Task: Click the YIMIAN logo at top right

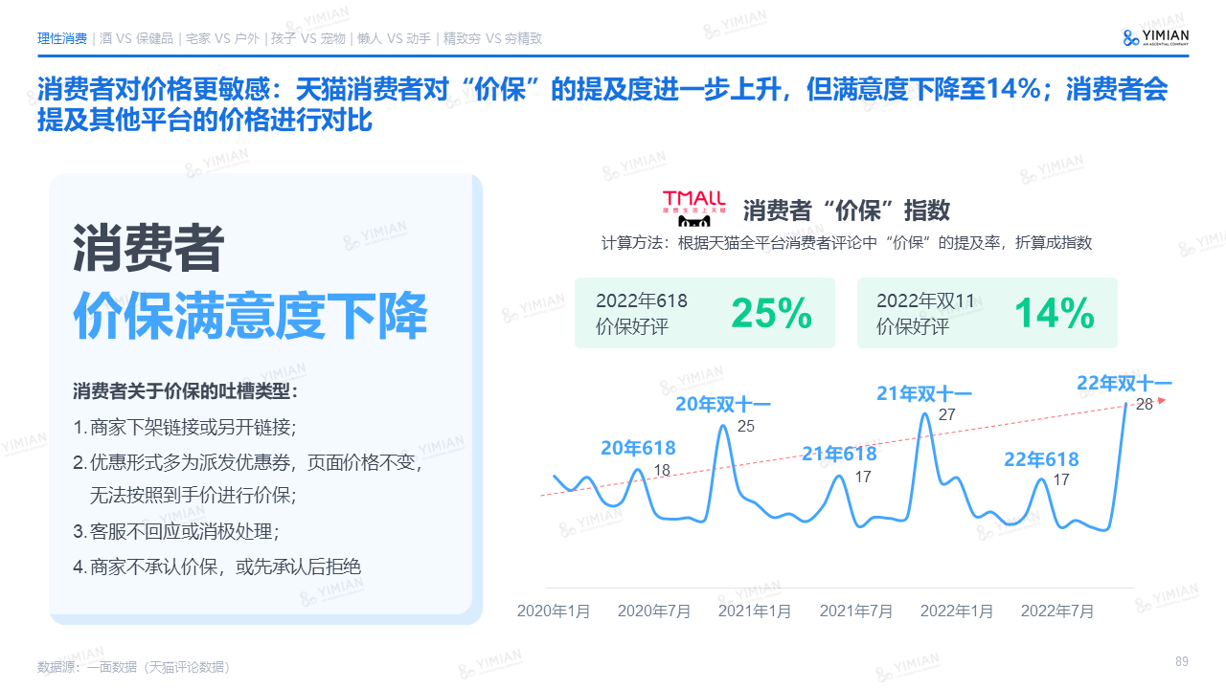Action: pos(1156,37)
